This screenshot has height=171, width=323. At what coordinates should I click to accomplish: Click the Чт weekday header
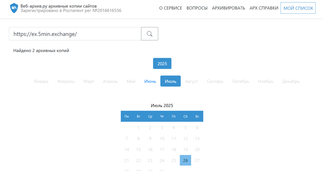tap(162, 116)
